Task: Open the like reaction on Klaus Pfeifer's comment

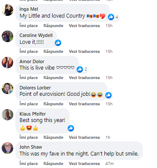Action: [71, 128]
